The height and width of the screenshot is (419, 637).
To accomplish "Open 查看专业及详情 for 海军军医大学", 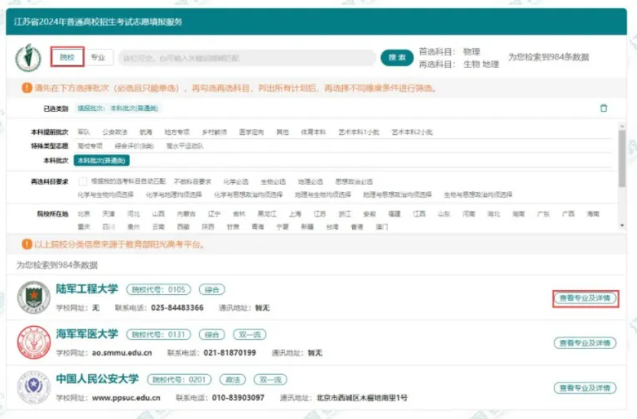I will coord(585,343).
